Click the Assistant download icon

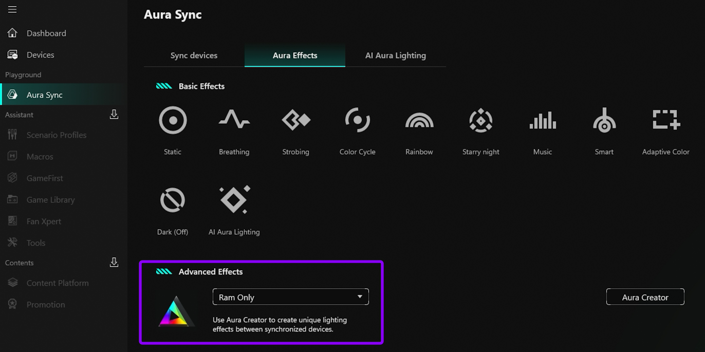(x=114, y=115)
